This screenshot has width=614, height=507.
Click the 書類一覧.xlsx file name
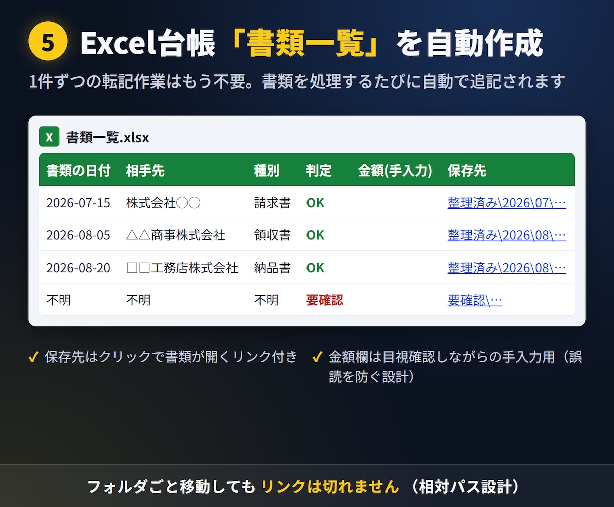click(108, 137)
